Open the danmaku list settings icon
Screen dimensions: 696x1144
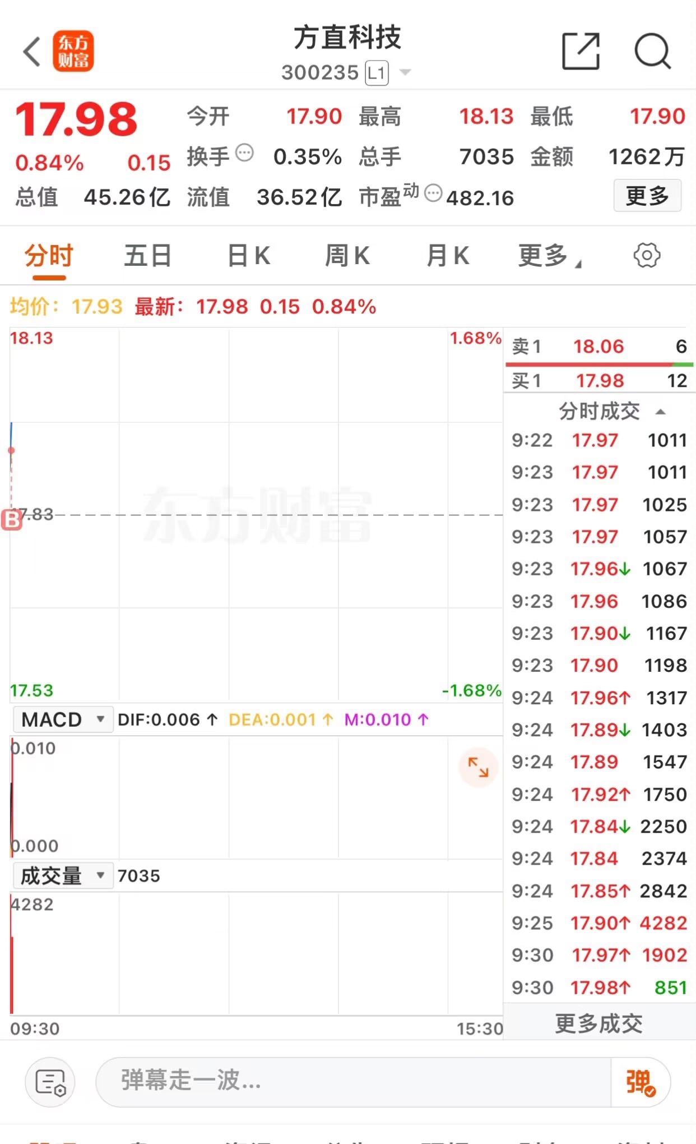(50, 1082)
